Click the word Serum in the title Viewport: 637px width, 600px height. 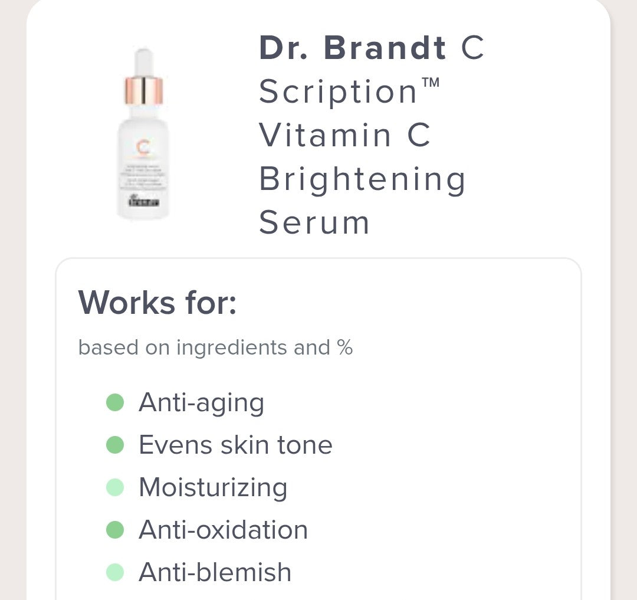pos(314,222)
